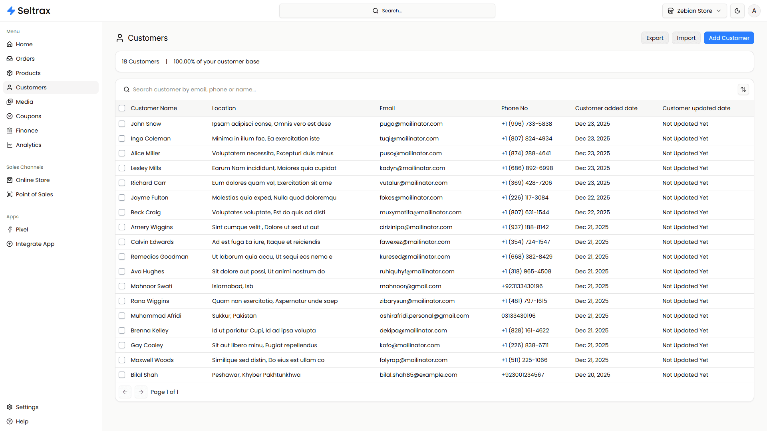Click the Online Store bag icon
The width and height of the screenshot is (767, 431).
point(10,180)
